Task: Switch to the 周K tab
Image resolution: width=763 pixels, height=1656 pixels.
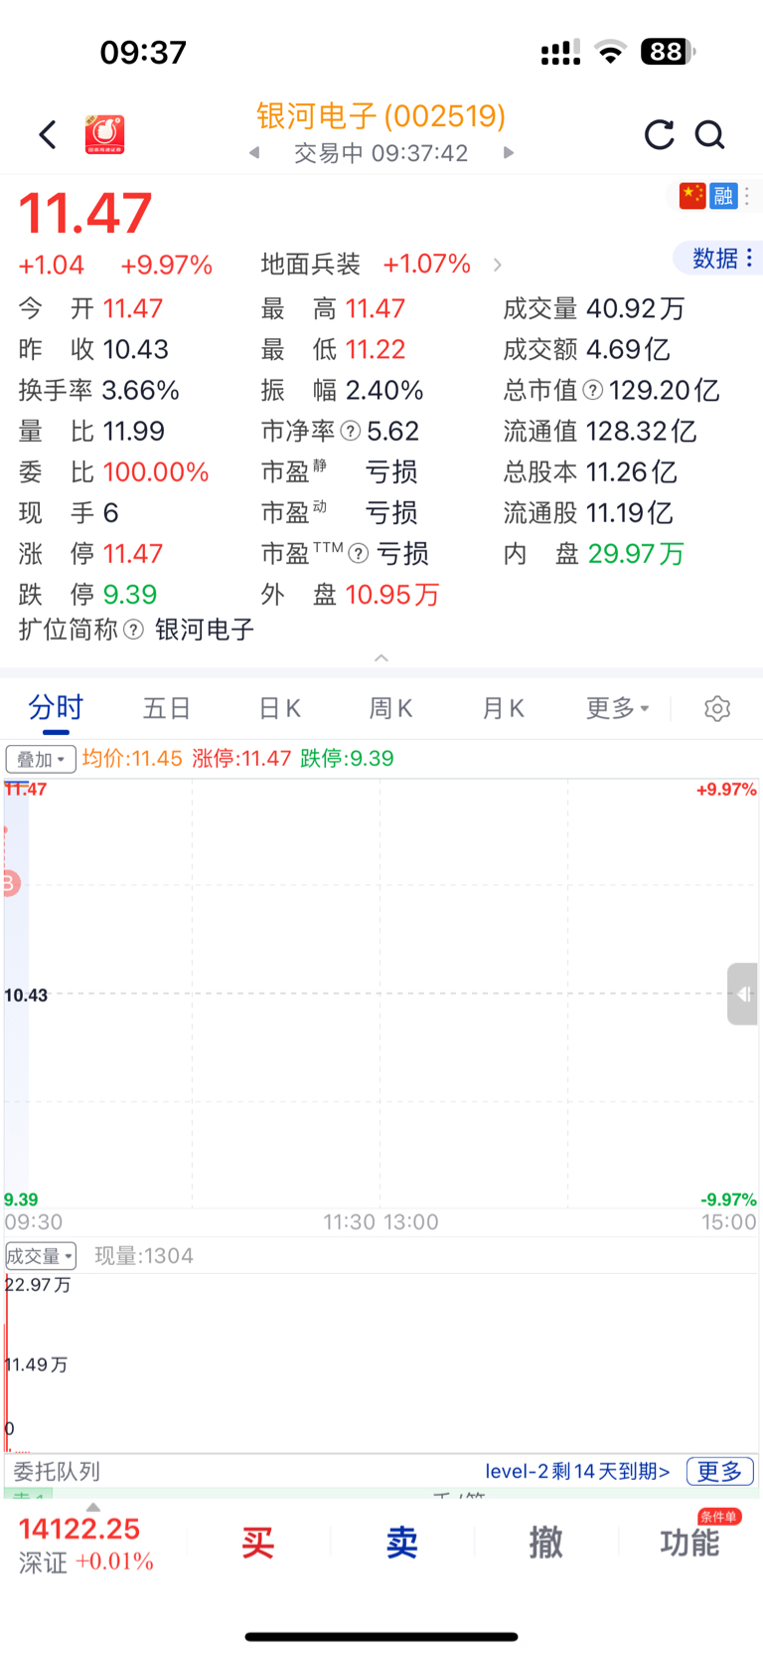Action: 391,708
